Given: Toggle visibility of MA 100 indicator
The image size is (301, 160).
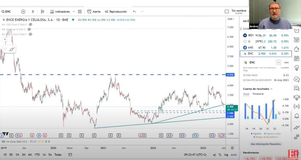Looking at the screenshot, I should pyautogui.click(x=30, y=24).
